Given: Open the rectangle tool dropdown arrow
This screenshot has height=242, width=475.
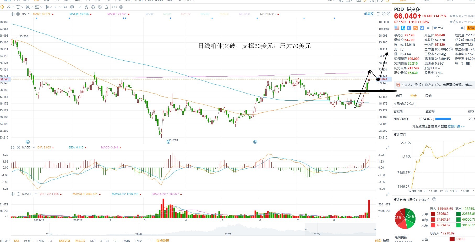Looking at the screenshot, I should [22, 7].
